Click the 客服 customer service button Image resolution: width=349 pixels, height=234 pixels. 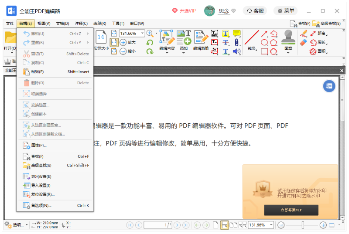(x=255, y=10)
